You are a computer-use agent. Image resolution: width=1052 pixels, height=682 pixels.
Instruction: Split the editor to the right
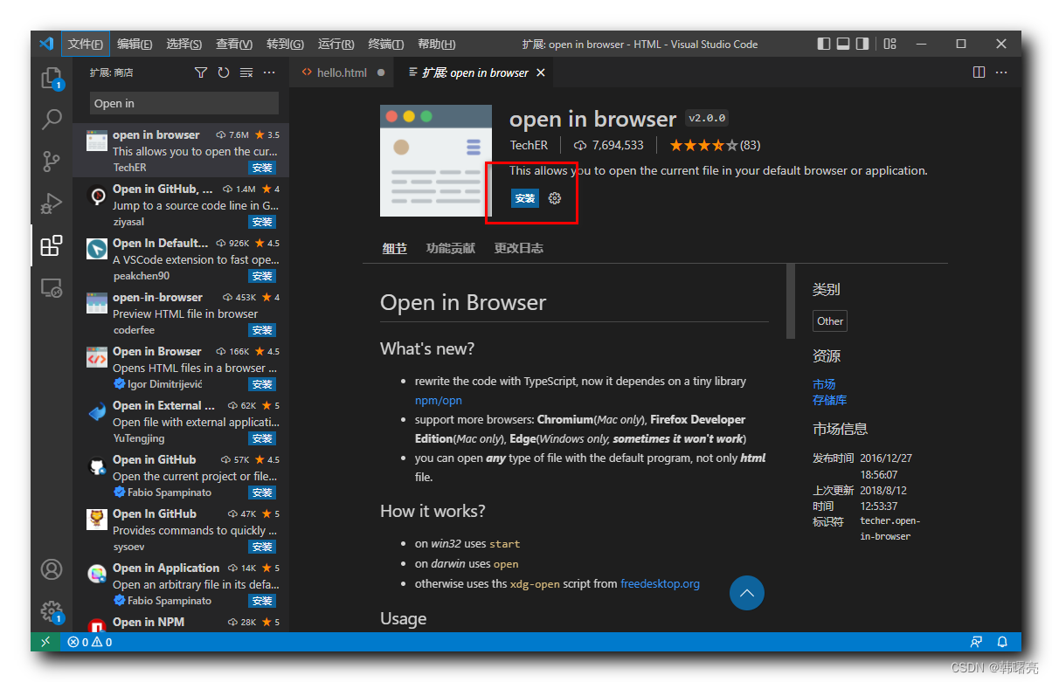click(978, 72)
